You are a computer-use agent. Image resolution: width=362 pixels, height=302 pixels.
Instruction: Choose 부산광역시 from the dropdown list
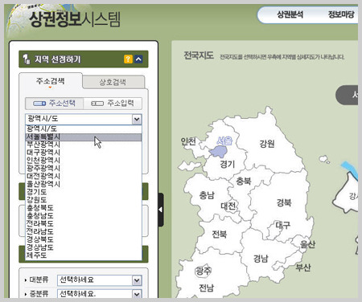point(84,145)
